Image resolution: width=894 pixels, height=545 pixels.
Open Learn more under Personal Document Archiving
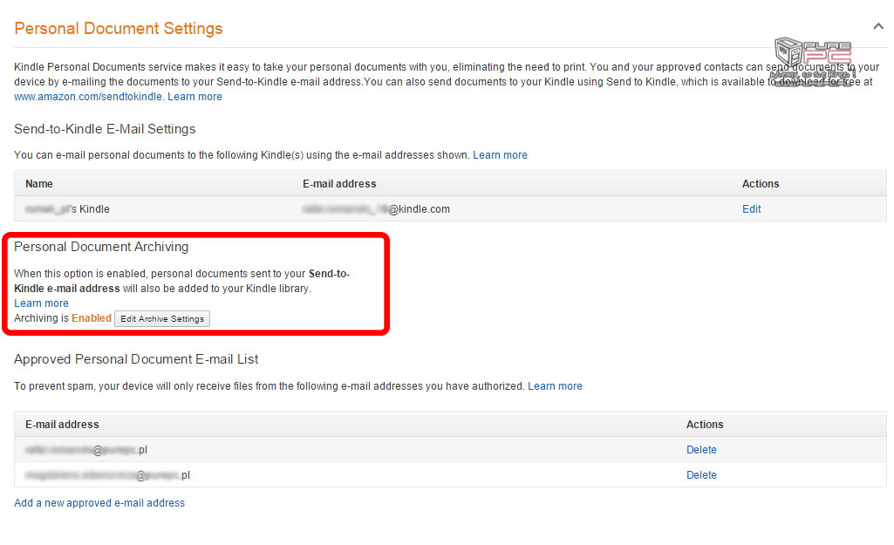click(41, 303)
